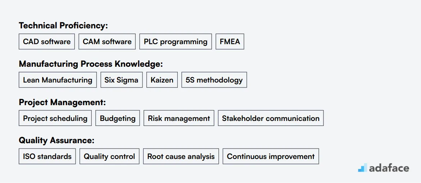The width and height of the screenshot is (421, 183).
Task: Select the CAM software tag
Action: (107, 42)
